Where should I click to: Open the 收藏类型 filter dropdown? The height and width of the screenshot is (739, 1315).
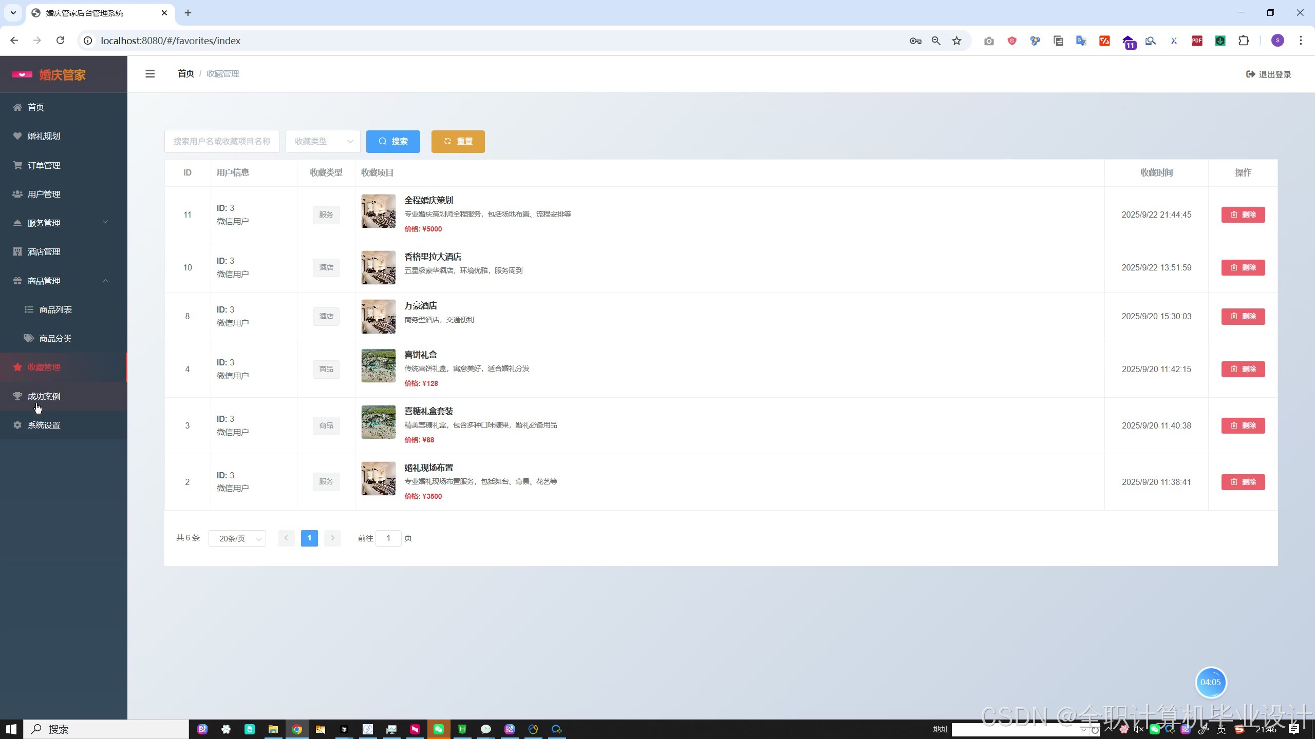click(x=323, y=141)
